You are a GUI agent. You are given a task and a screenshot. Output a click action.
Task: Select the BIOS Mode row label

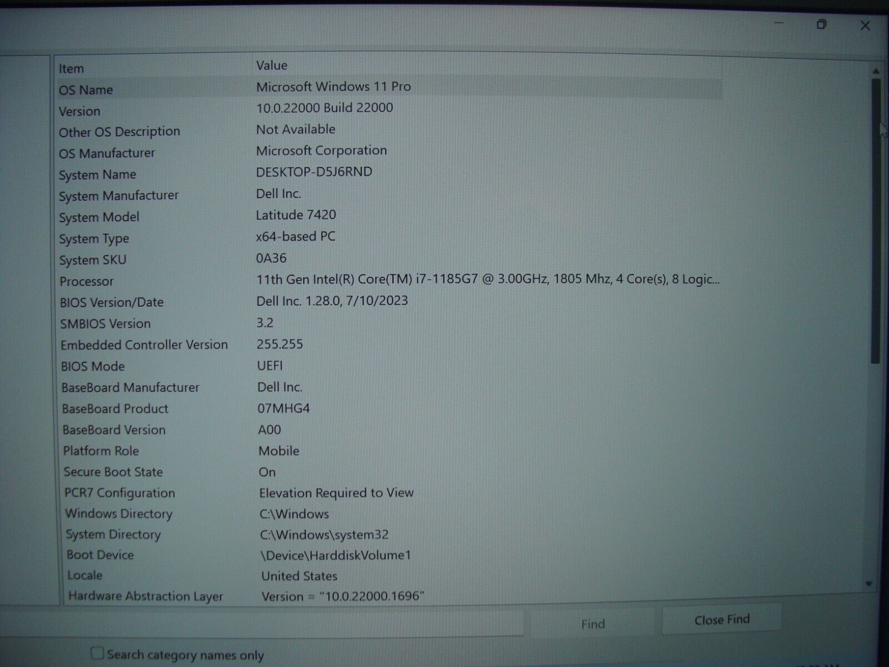(93, 366)
